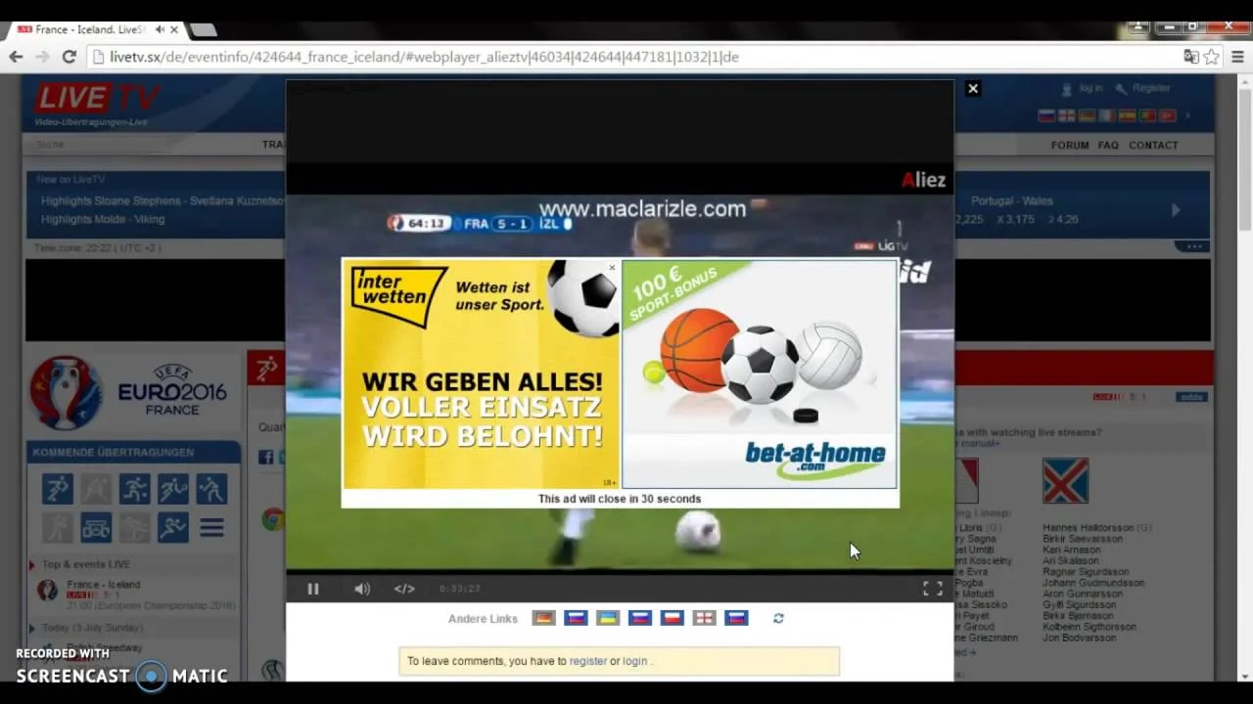The height and width of the screenshot is (704, 1253).
Task: Go forward in the browser
Action: point(42,57)
